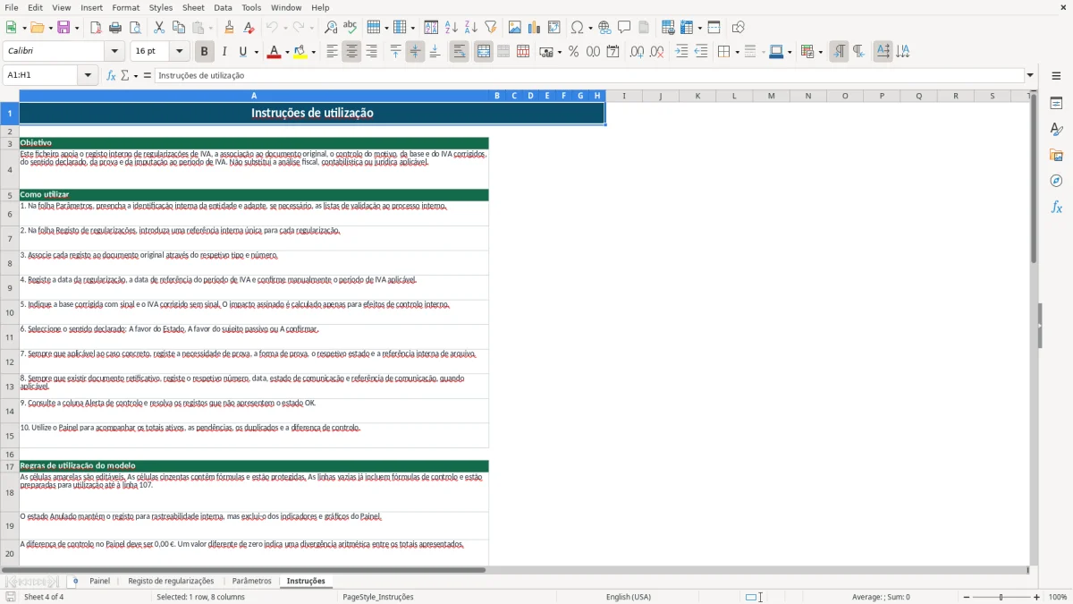Viewport: 1073px width, 604px height.
Task: Click the AutoFilter funnel icon
Action: tap(490, 28)
